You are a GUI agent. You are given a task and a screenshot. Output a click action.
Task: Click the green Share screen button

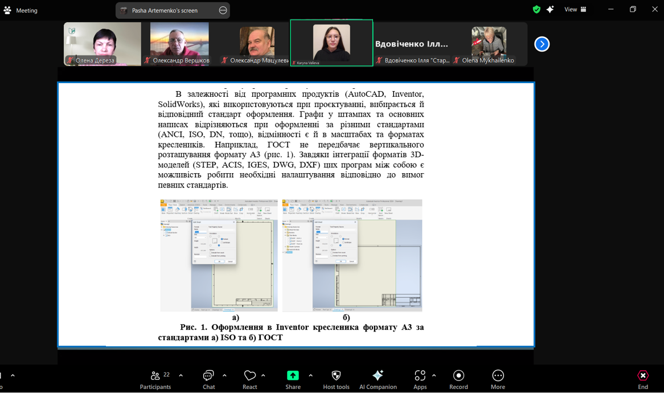tap(293, 379)
